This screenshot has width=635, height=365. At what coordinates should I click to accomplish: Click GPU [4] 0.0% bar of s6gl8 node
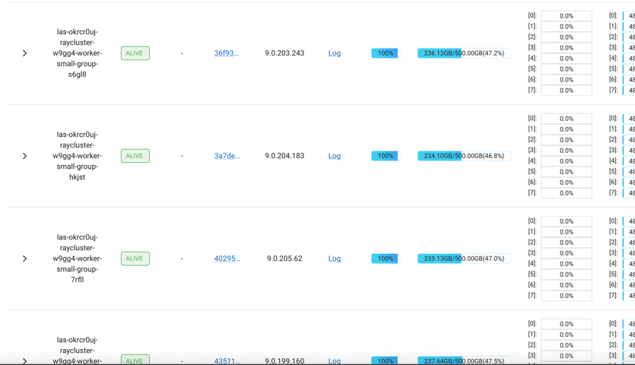(x=567, y=58)
